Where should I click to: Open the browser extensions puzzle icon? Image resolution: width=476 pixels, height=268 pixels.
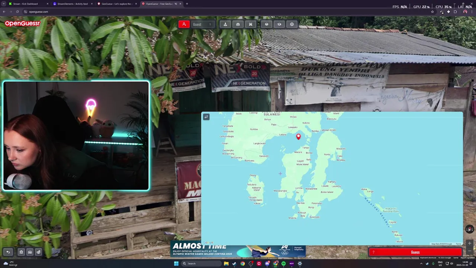[x=455, y=12]
